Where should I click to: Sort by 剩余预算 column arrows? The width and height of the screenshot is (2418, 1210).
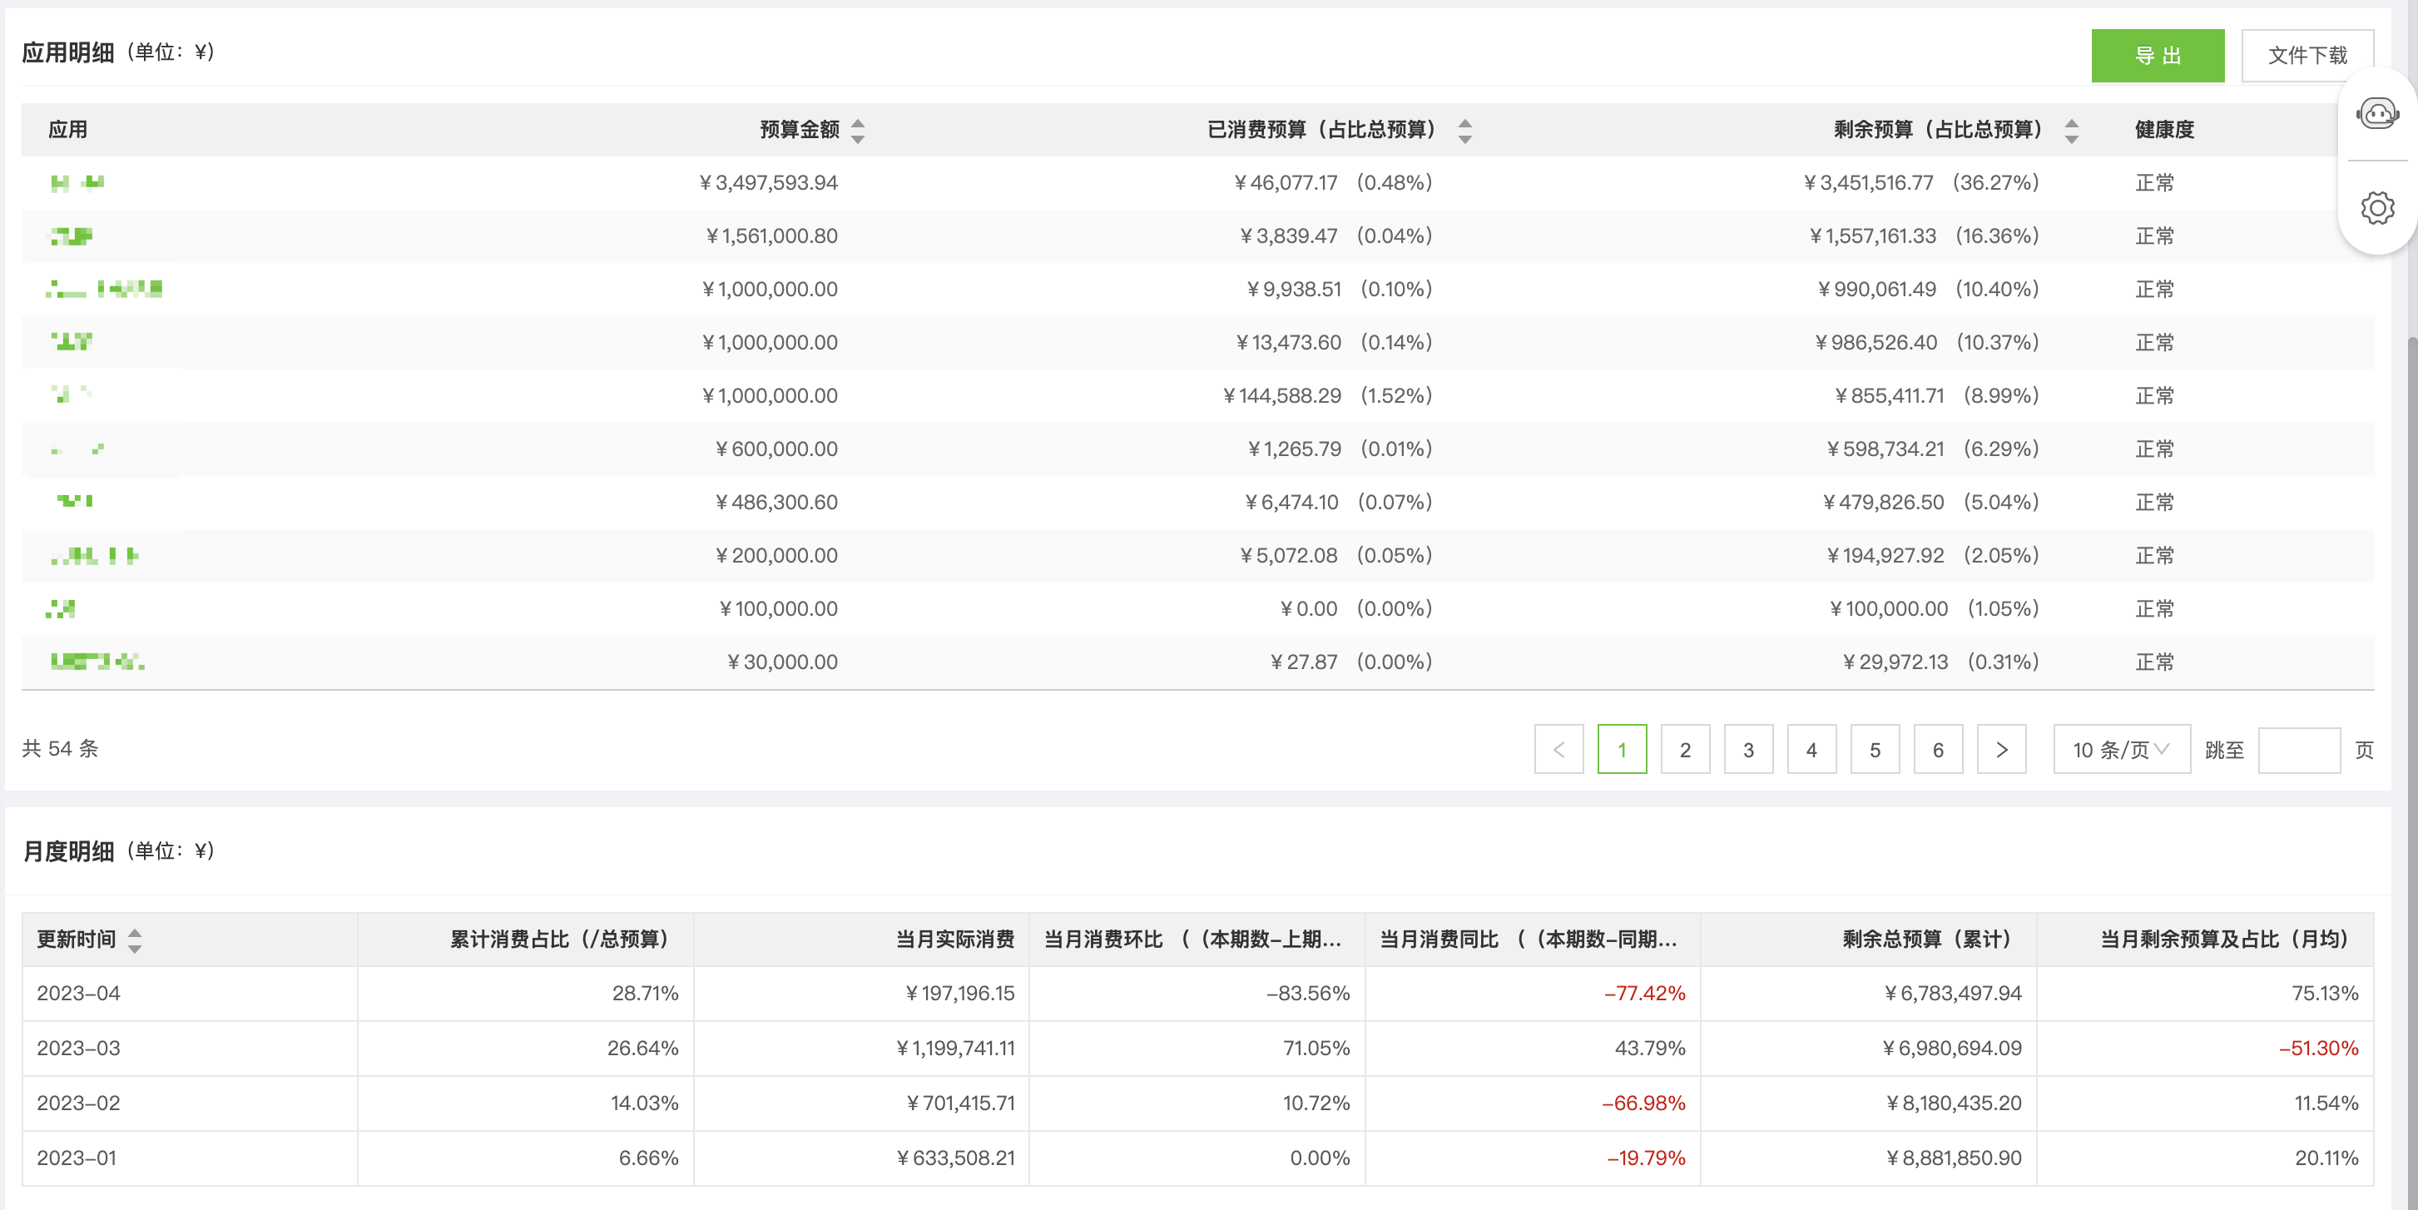coord(2071,131)
